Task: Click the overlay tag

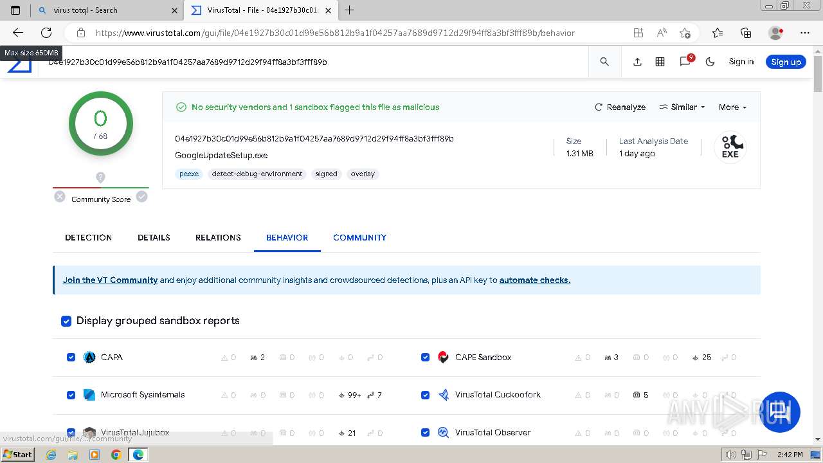Action: click(363, 174)
